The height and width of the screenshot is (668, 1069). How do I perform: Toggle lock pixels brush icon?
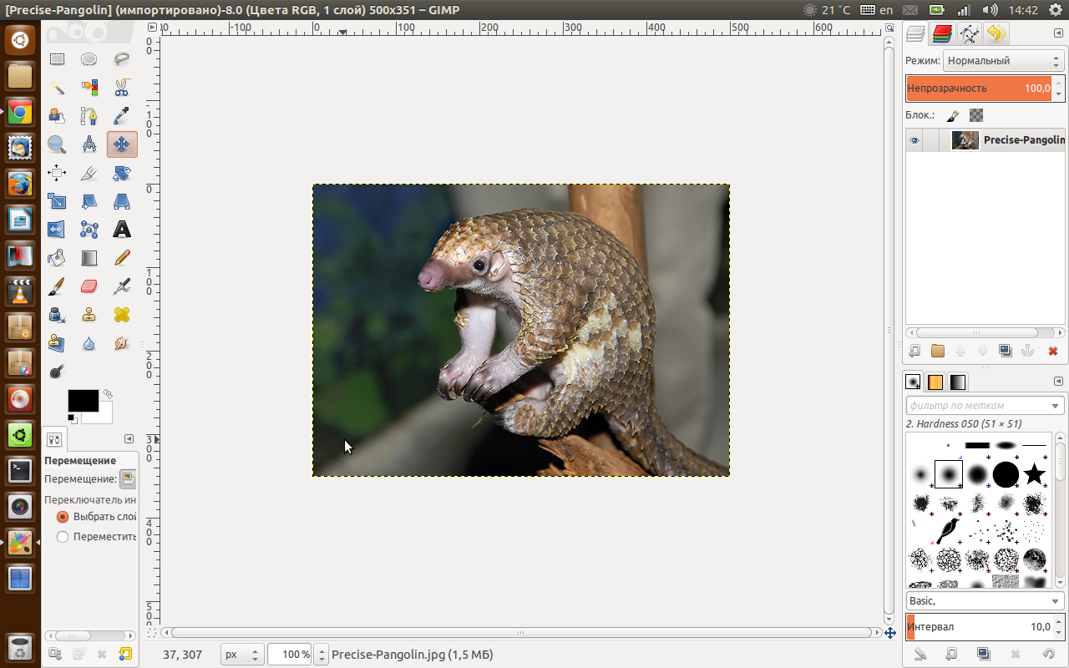[953, 115]
